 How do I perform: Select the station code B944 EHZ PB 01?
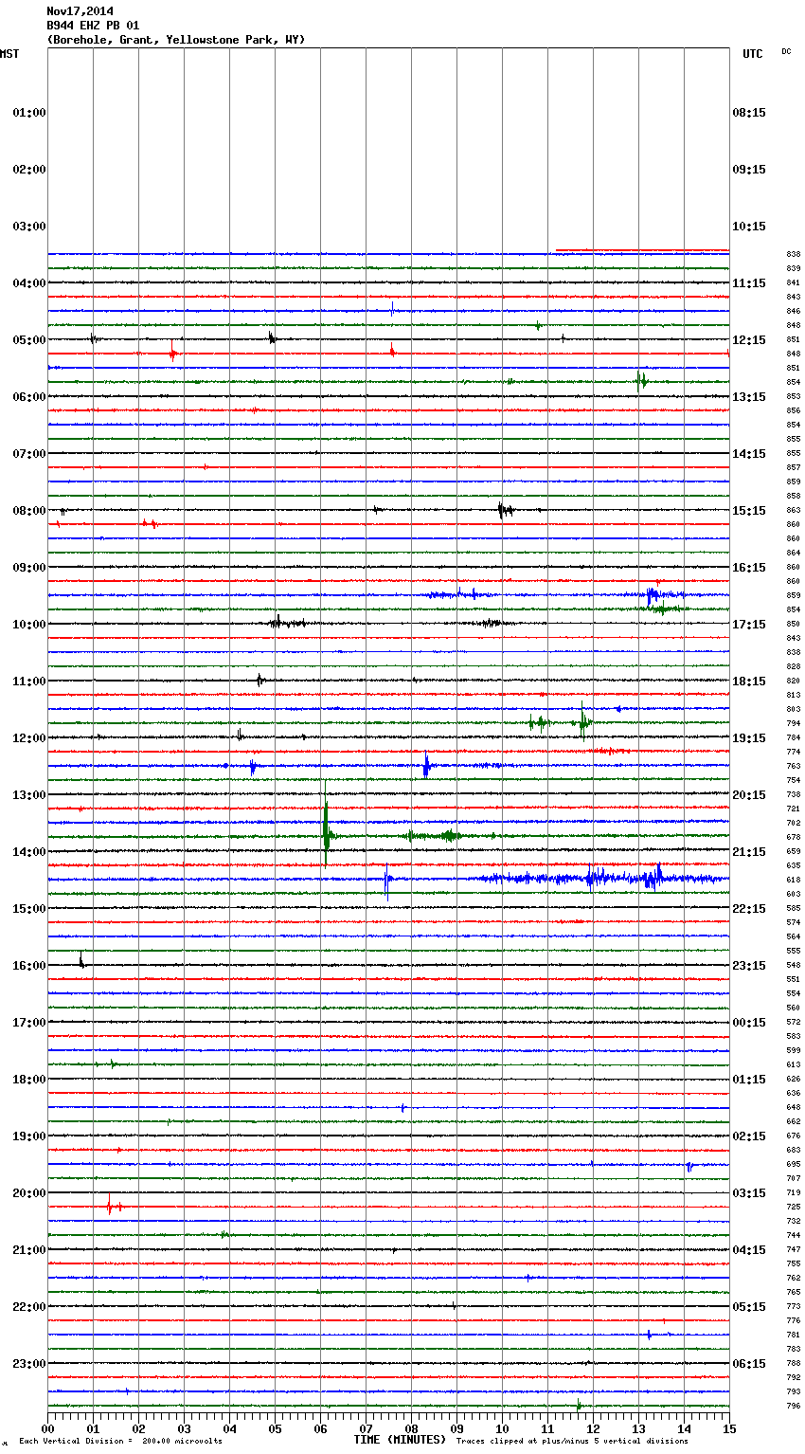coord(93,26)
